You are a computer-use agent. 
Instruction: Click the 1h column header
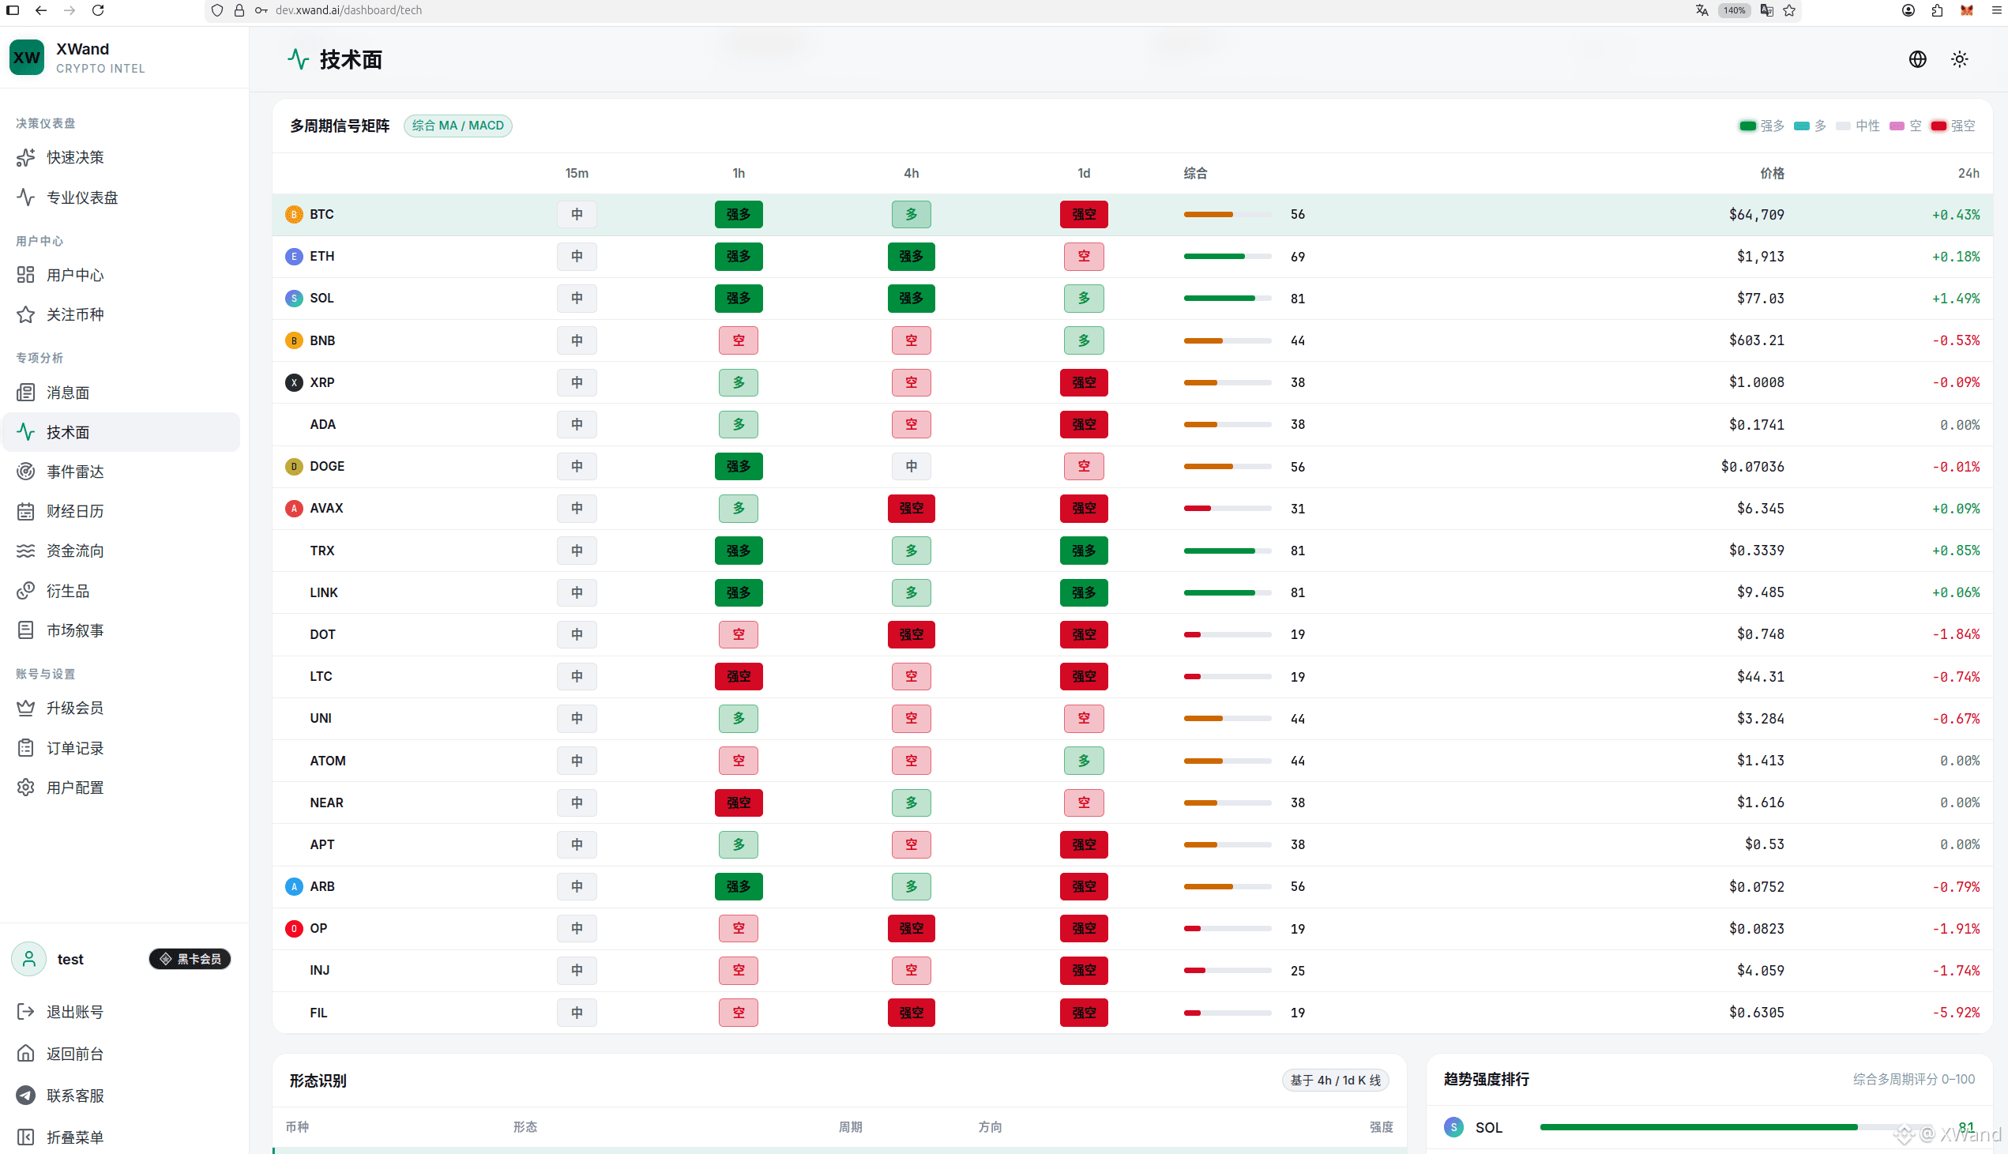(x=739, y=173)
